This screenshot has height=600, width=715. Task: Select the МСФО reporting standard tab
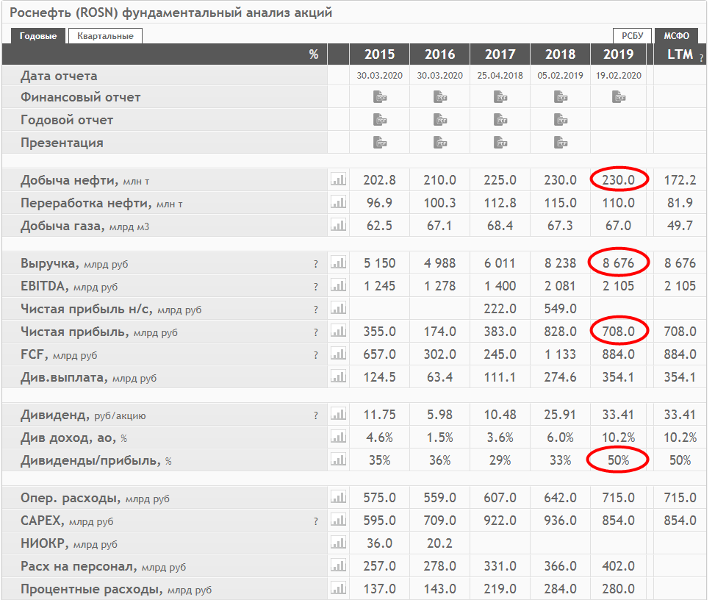tap(676, 36)
